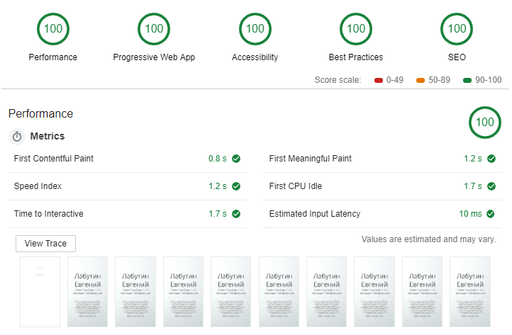Click the Performance score gauge at top
Image resolution: width=512 pixels, height=335 pixels.
tap(53, 29)
